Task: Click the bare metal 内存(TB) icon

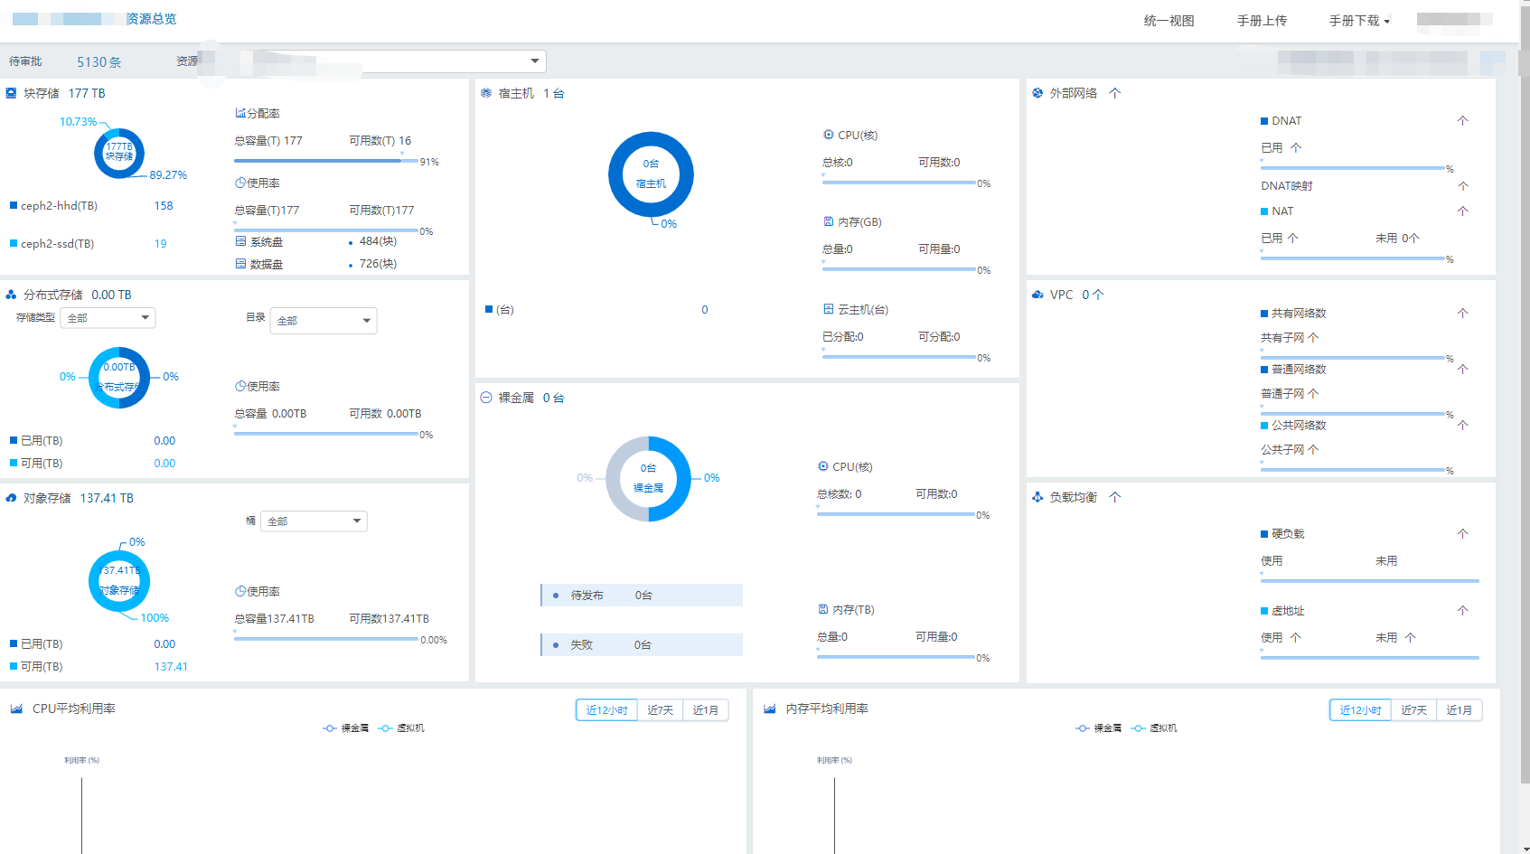Action: [823, 609]
